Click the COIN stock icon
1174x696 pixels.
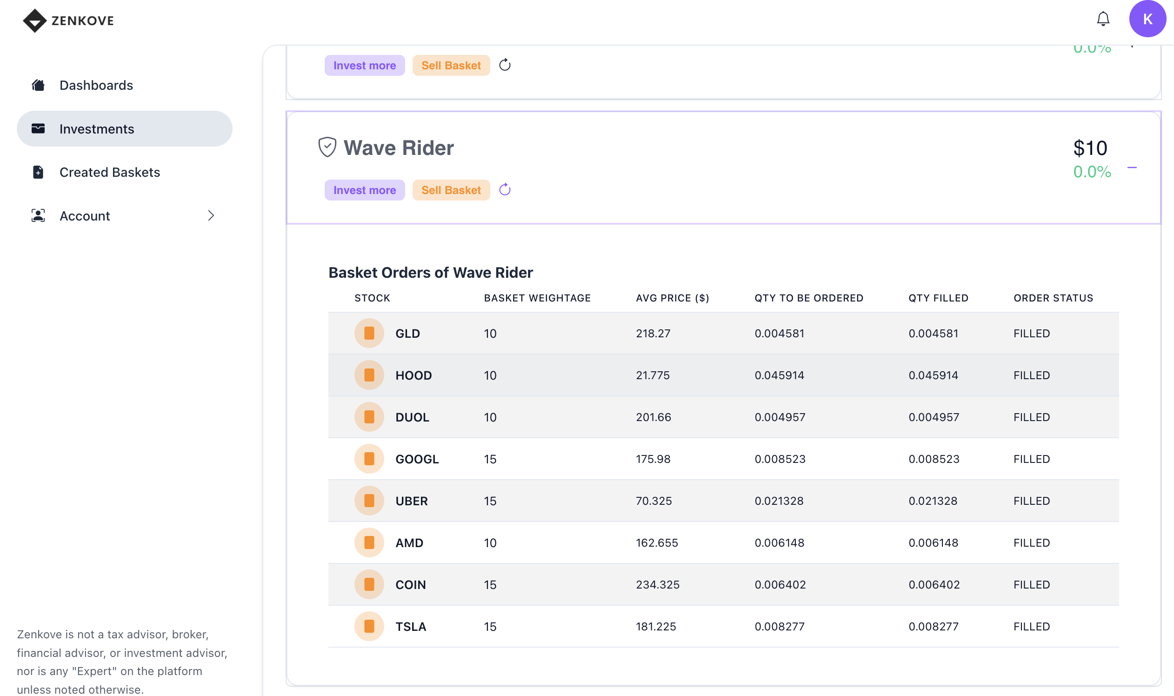point(369,584)
